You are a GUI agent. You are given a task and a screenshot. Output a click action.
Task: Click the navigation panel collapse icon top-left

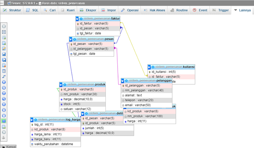point(2,3)
